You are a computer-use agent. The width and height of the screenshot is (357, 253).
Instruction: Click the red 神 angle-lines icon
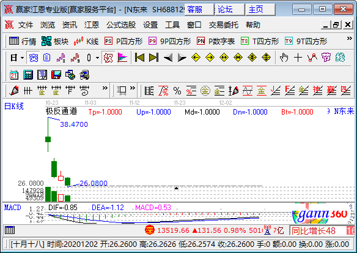point(318,91)
